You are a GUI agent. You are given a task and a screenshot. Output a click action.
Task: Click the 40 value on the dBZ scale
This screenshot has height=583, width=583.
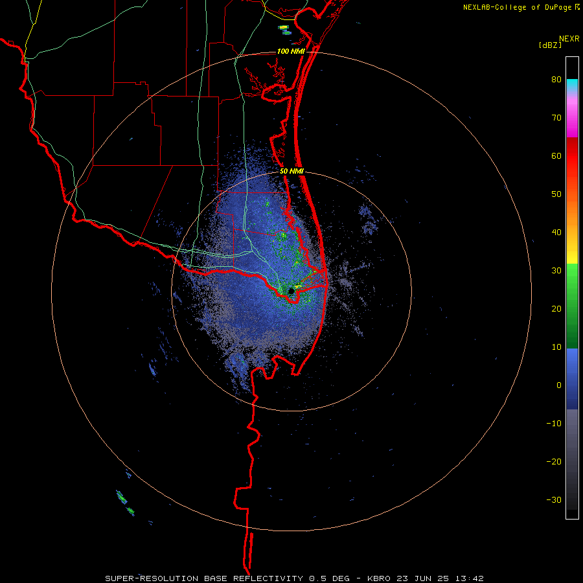(x=556, y=233)
